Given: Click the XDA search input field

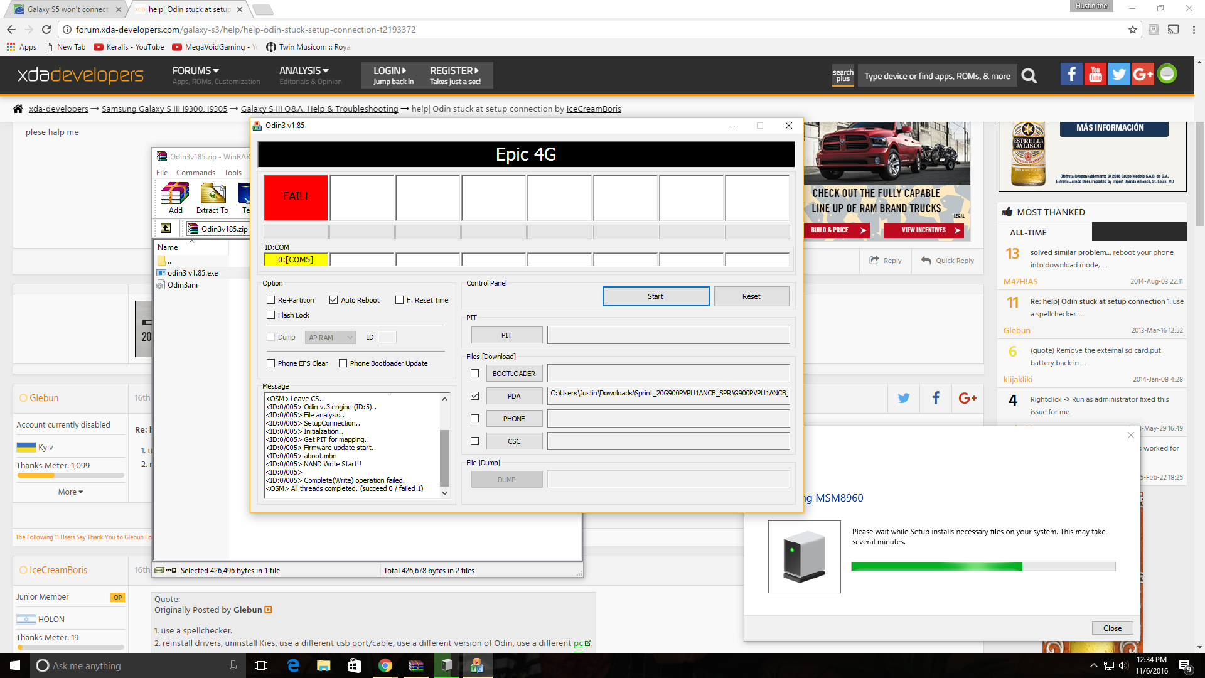Looking at the screenshot, I should pos(937,76).
